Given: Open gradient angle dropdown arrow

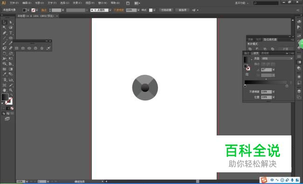Looking at the screenshot, I should tap(274, 70).
